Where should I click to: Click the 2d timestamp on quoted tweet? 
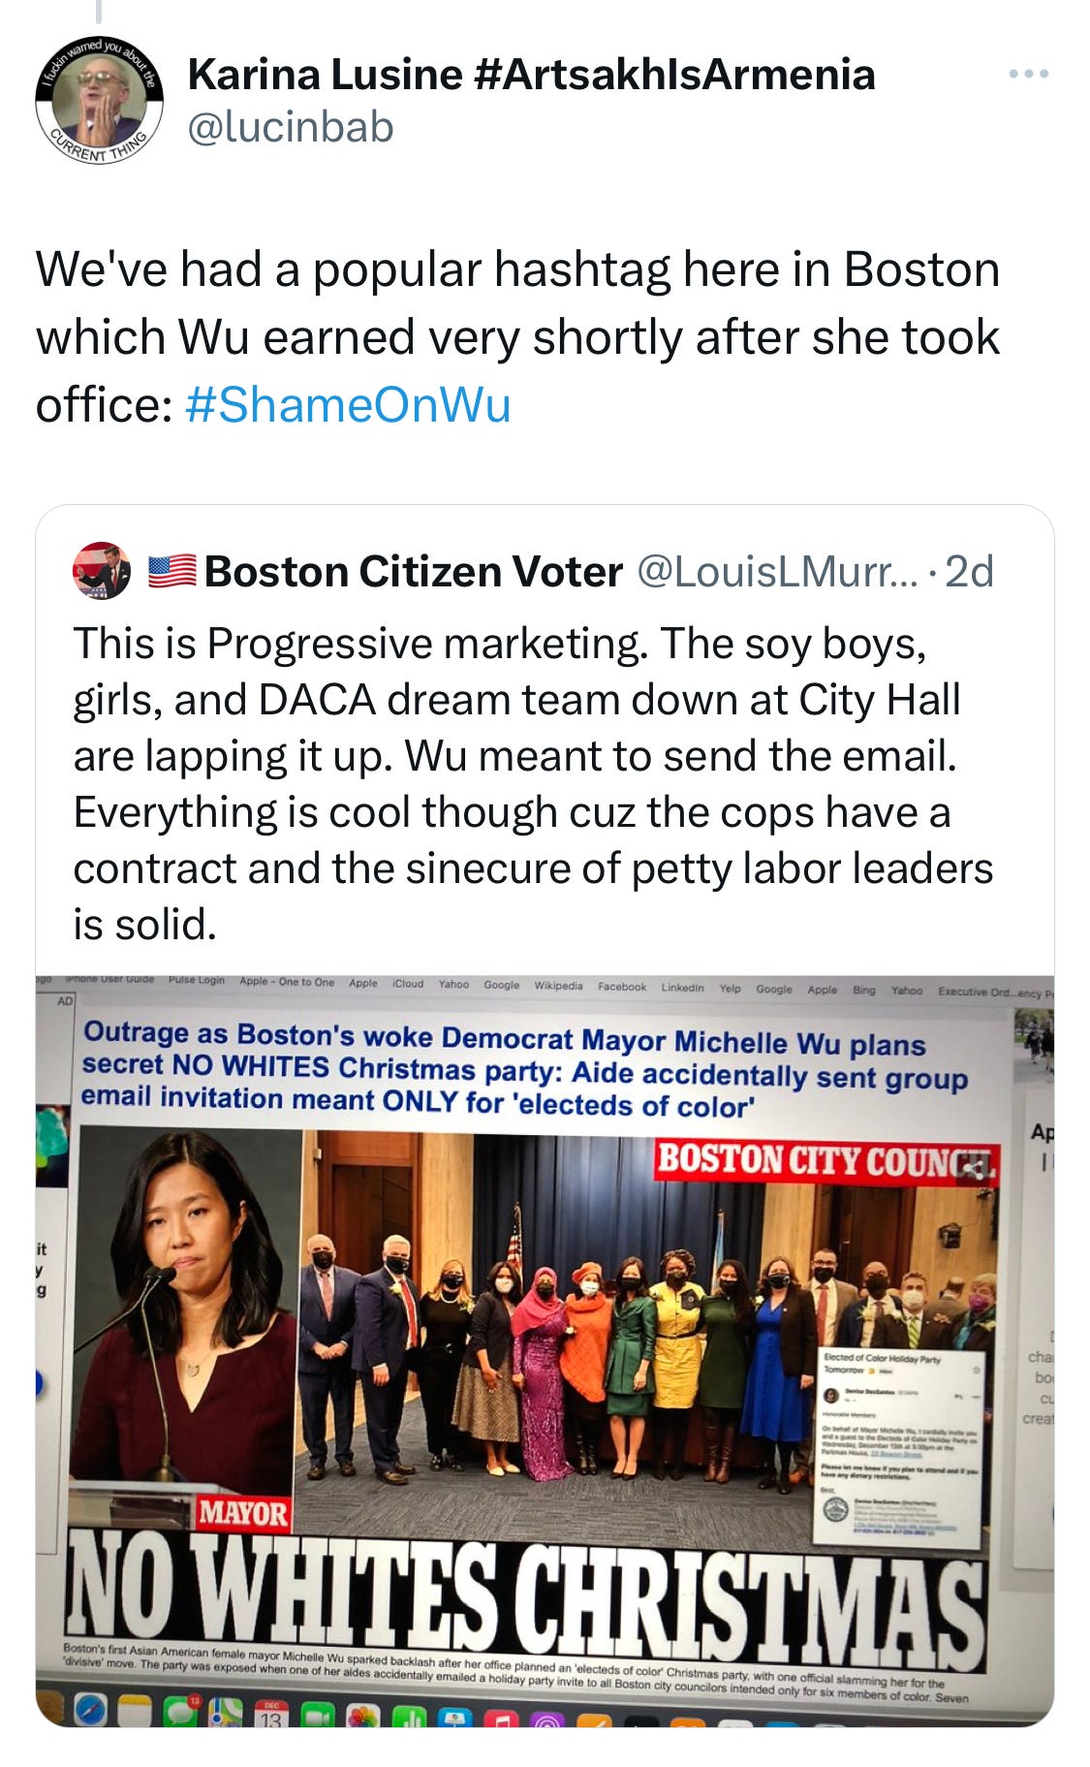coord(969,572)
